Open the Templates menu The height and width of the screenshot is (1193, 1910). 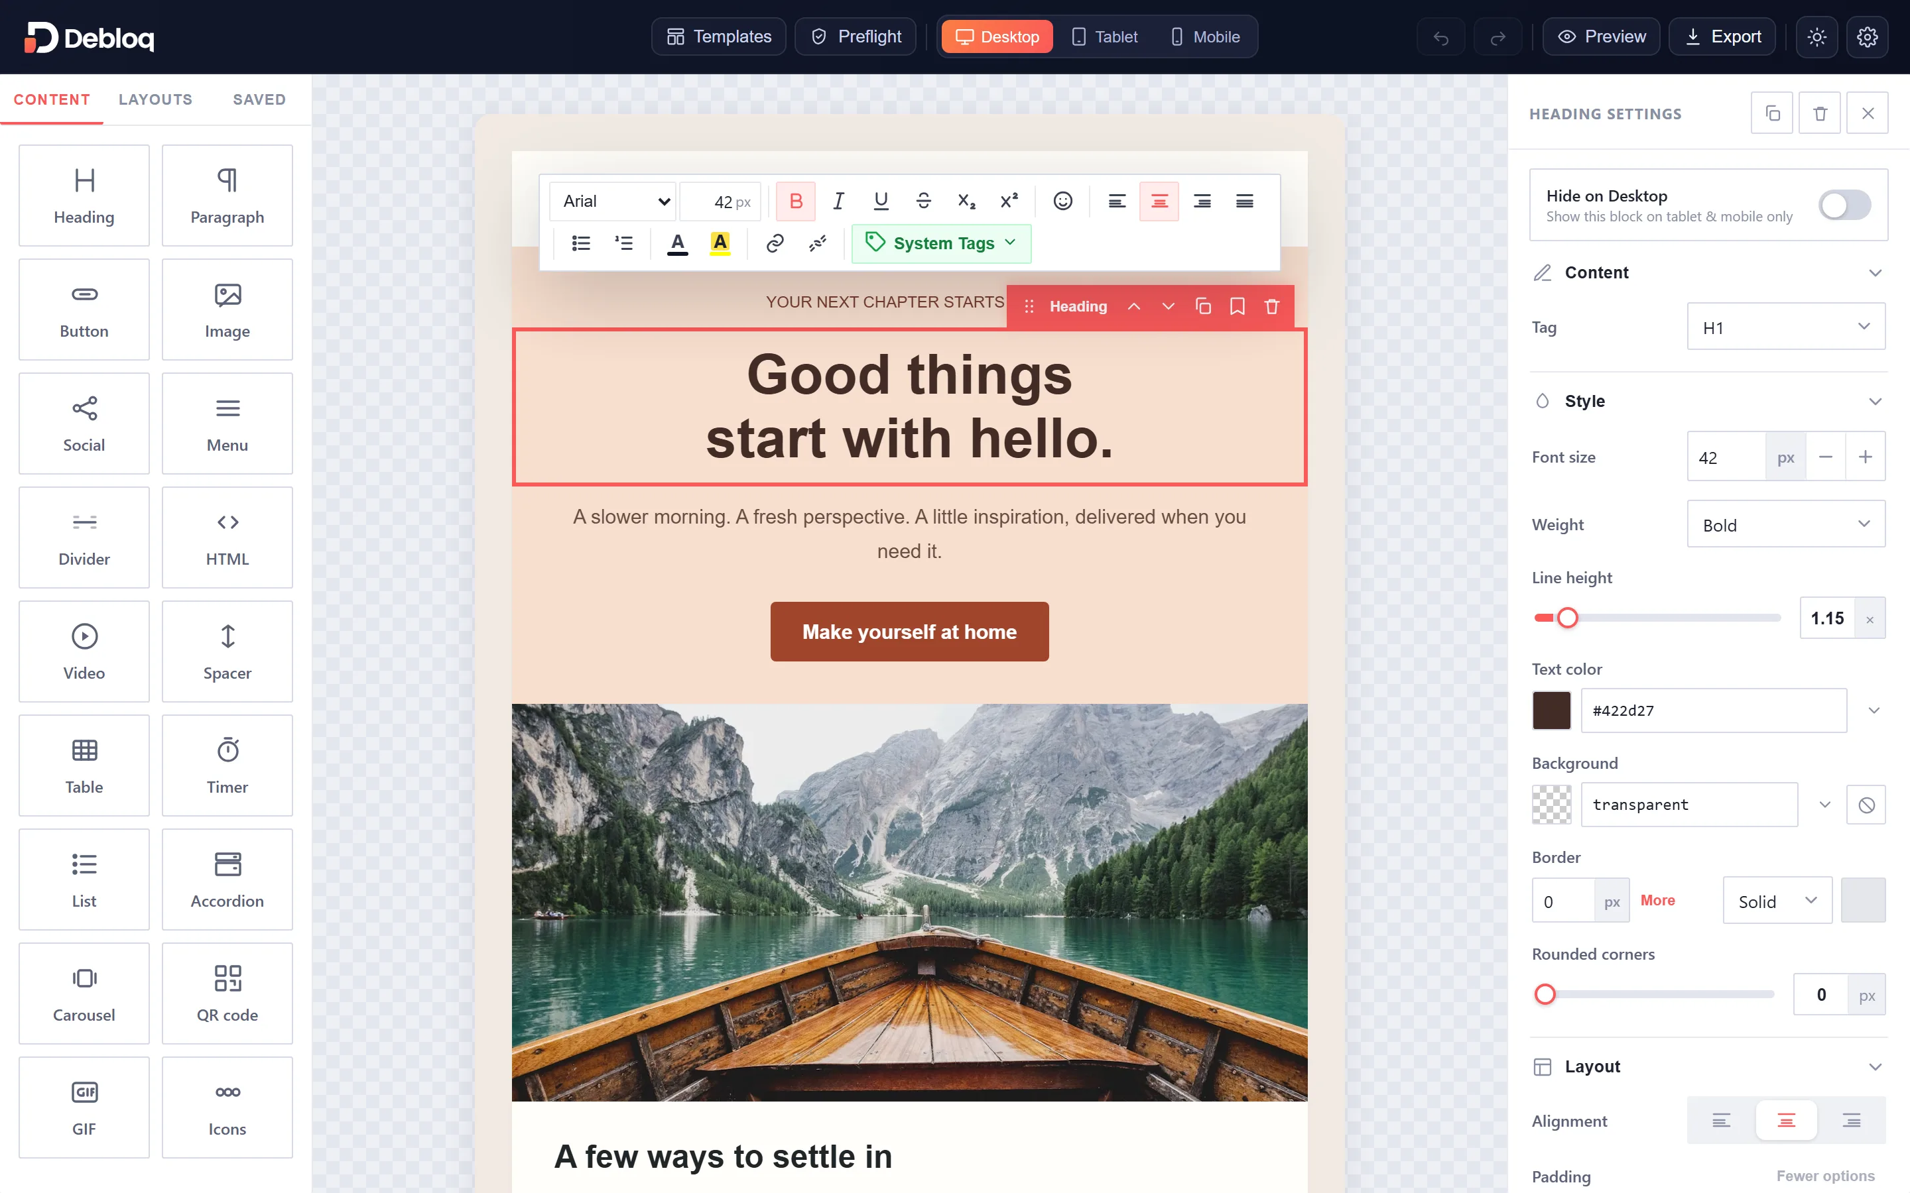point(719,37)
